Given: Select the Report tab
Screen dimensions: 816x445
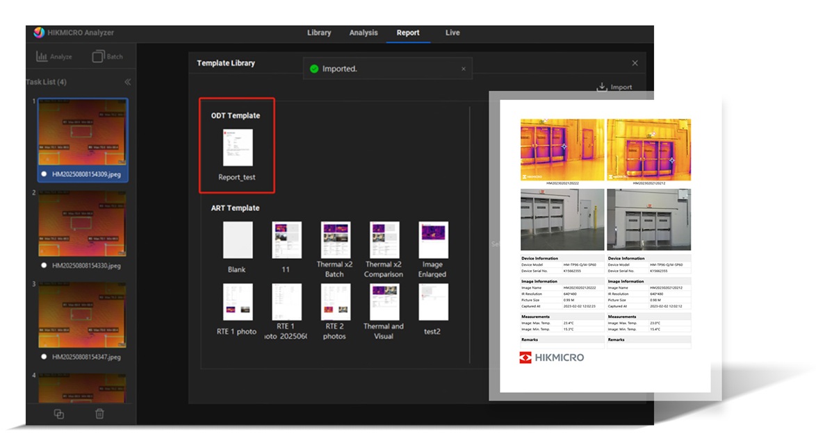Looking at the screenshot, I should (408, 32).
